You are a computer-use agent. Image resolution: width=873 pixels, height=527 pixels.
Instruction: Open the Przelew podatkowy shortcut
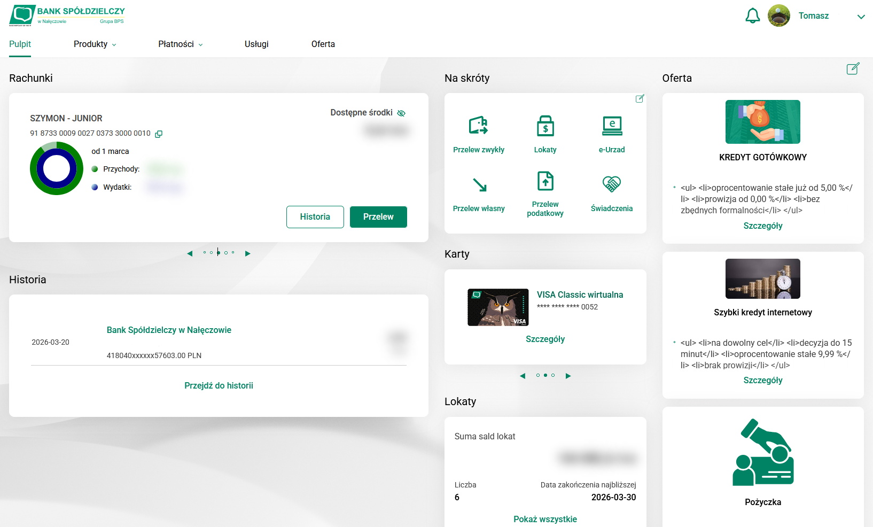click(545, 182)
